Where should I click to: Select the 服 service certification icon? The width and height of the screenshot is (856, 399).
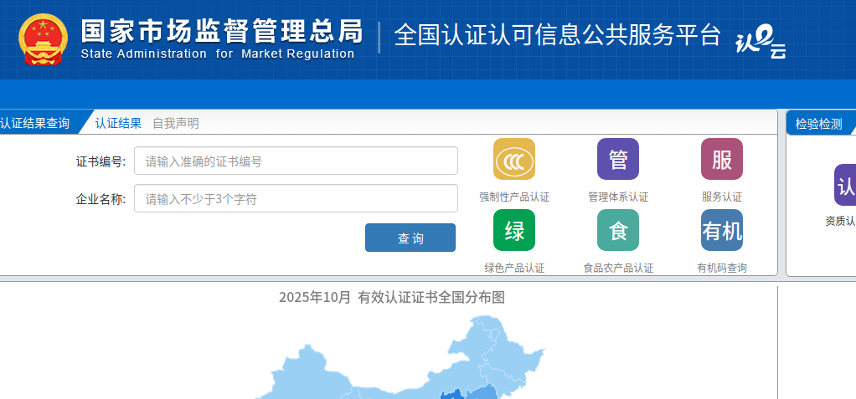721,160
